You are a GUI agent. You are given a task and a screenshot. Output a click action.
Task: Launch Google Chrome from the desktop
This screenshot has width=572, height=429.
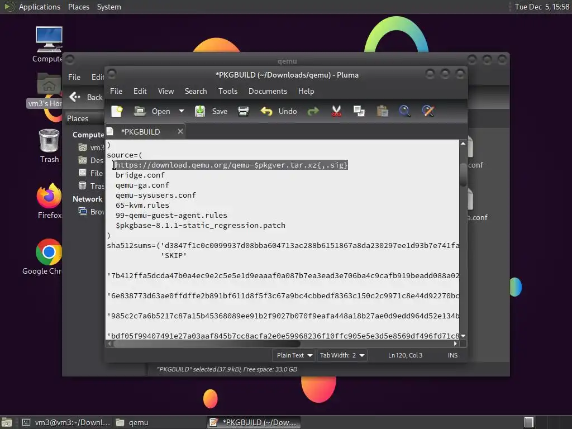43,257
